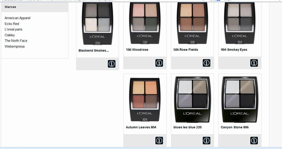Open info icon for 106 Woodrose

click(159, 63)
